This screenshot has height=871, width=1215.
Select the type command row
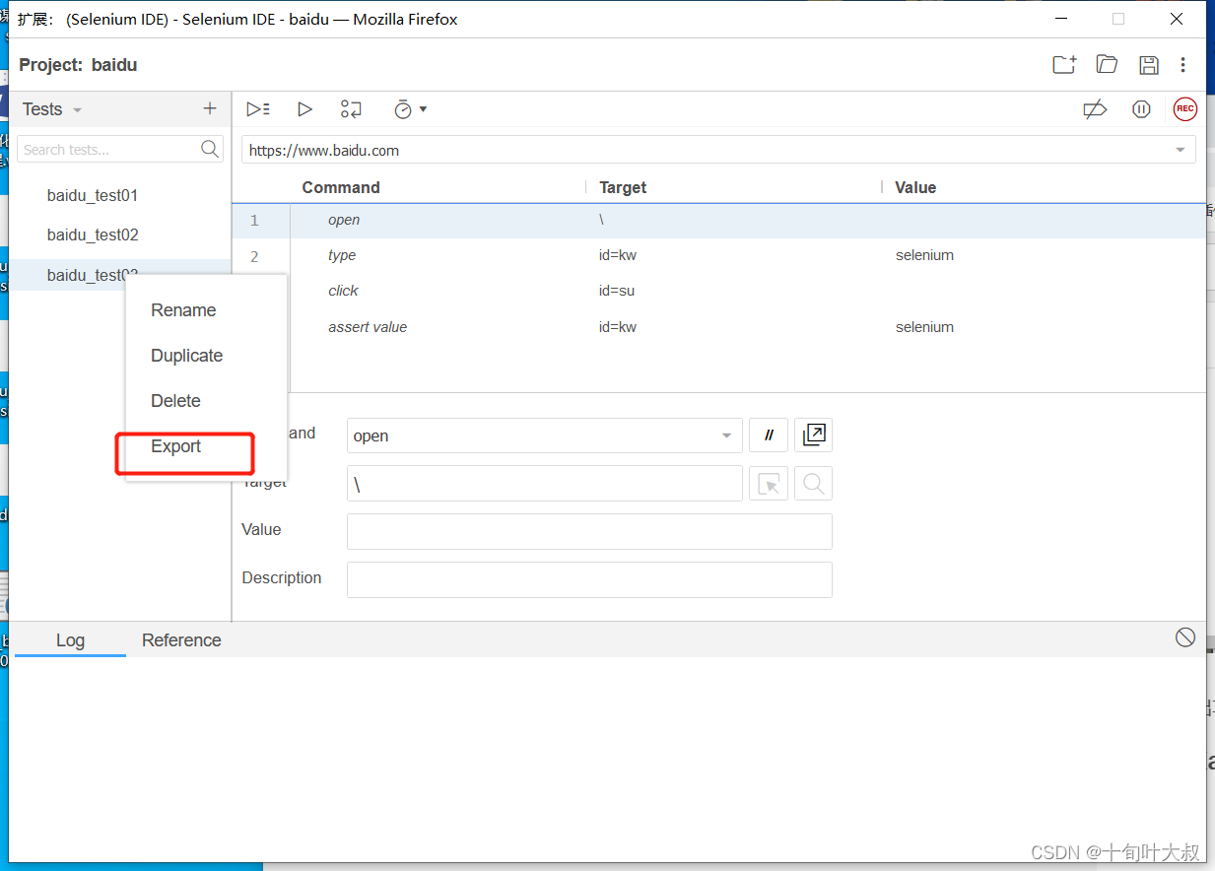(x=719, y=255)
